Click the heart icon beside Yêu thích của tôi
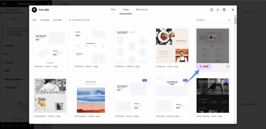 (x=70, y=20)
